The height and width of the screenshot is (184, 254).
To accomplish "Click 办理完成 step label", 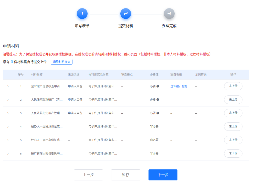I will (169, 26).
